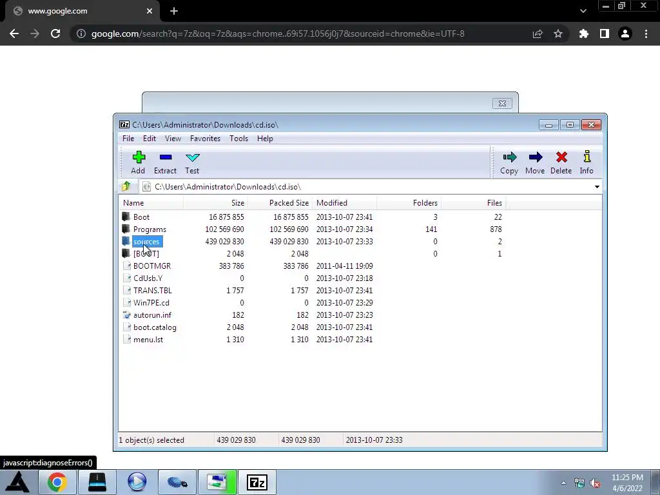Open the media player taskbar icon
The image size is (660, 495).
(137, 482)
